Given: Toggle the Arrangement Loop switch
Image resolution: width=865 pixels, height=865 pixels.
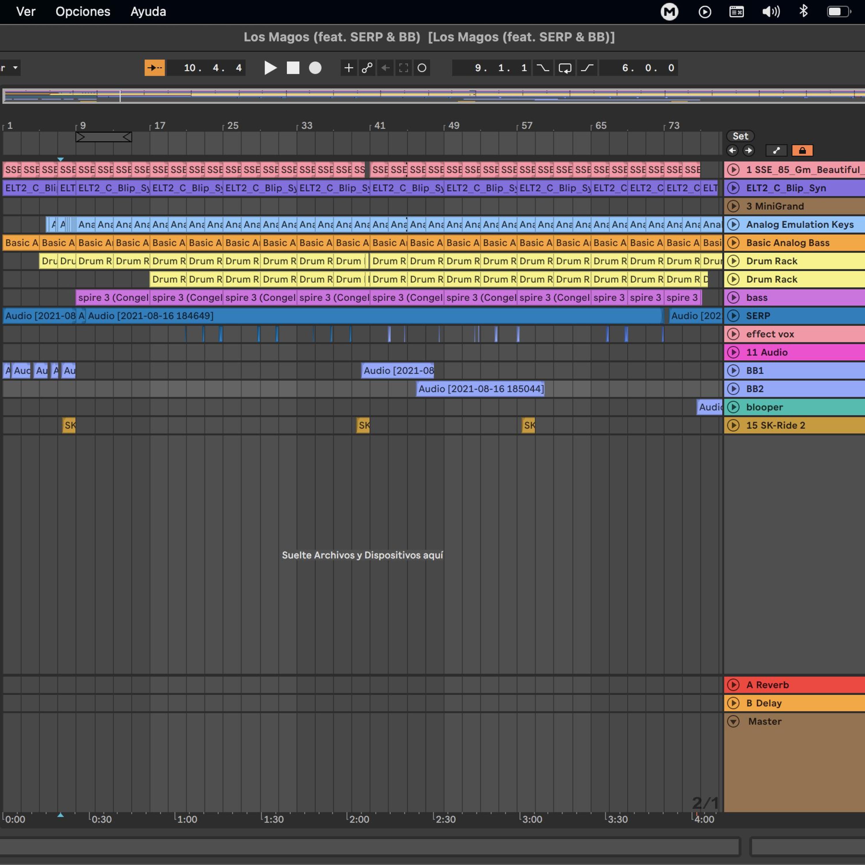Looking at the screenshot, I should click(565, 67).
